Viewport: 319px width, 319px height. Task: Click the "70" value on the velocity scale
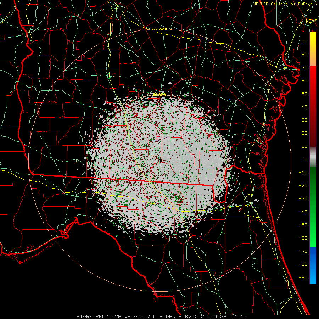(304, 68)
